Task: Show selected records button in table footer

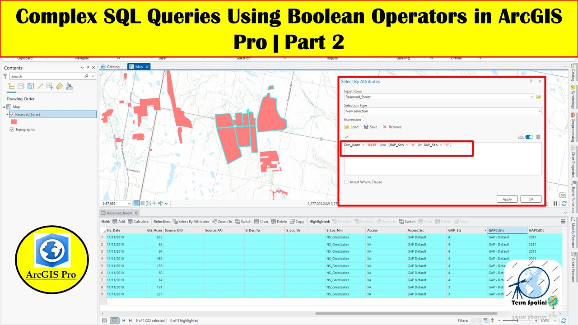Action: click(115, 320)
